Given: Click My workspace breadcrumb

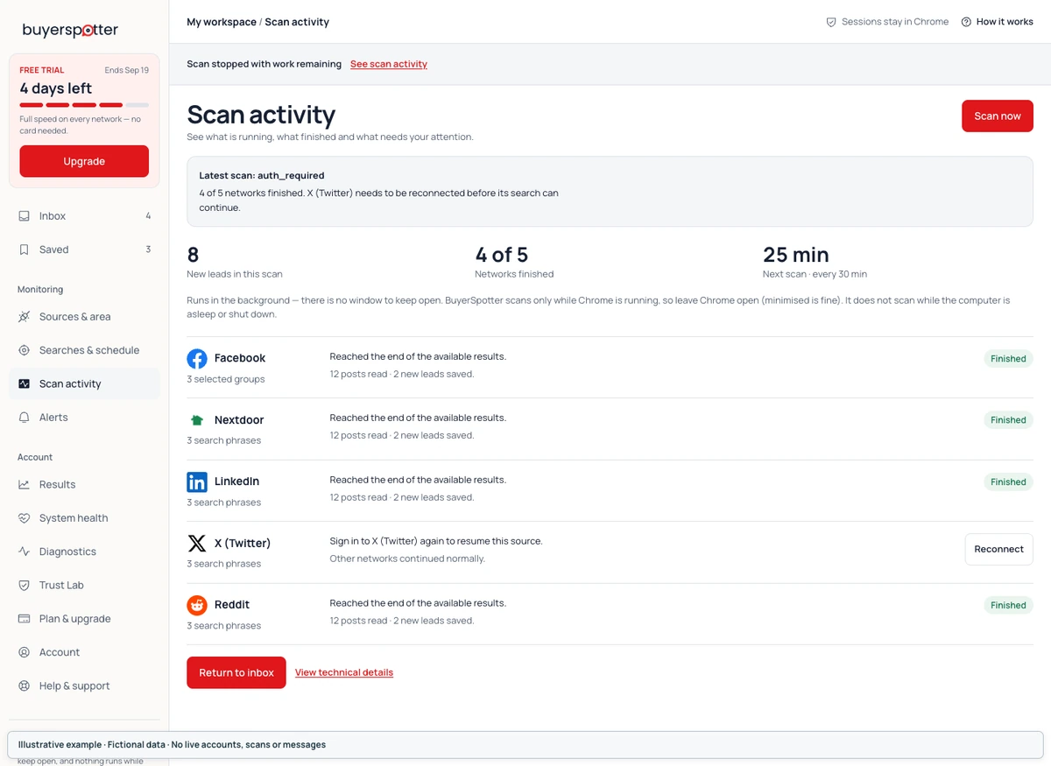Looking at the screenshot, I should pyautogui.click(x=222, y=22).
